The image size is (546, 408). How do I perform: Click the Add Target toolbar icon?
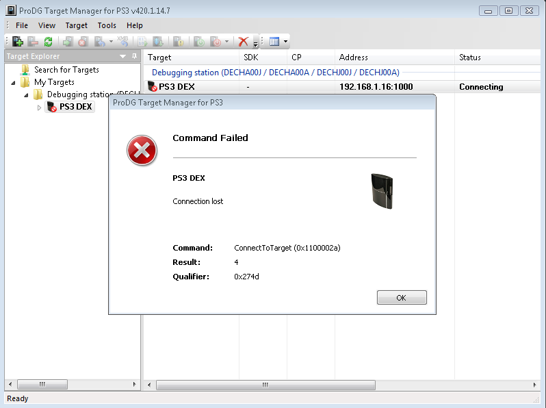tap(17, 42)
